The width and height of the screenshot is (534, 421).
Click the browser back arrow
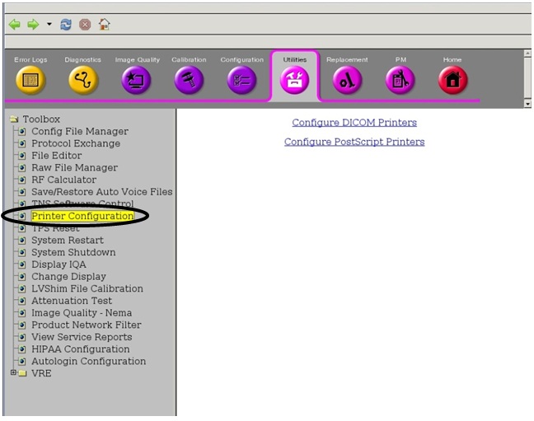[14, 25]
